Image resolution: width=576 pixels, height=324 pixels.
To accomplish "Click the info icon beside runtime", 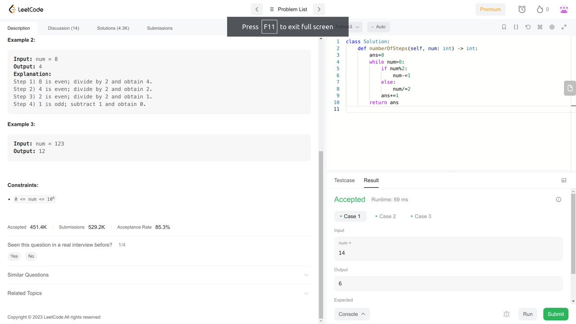I will pos(558,200).
